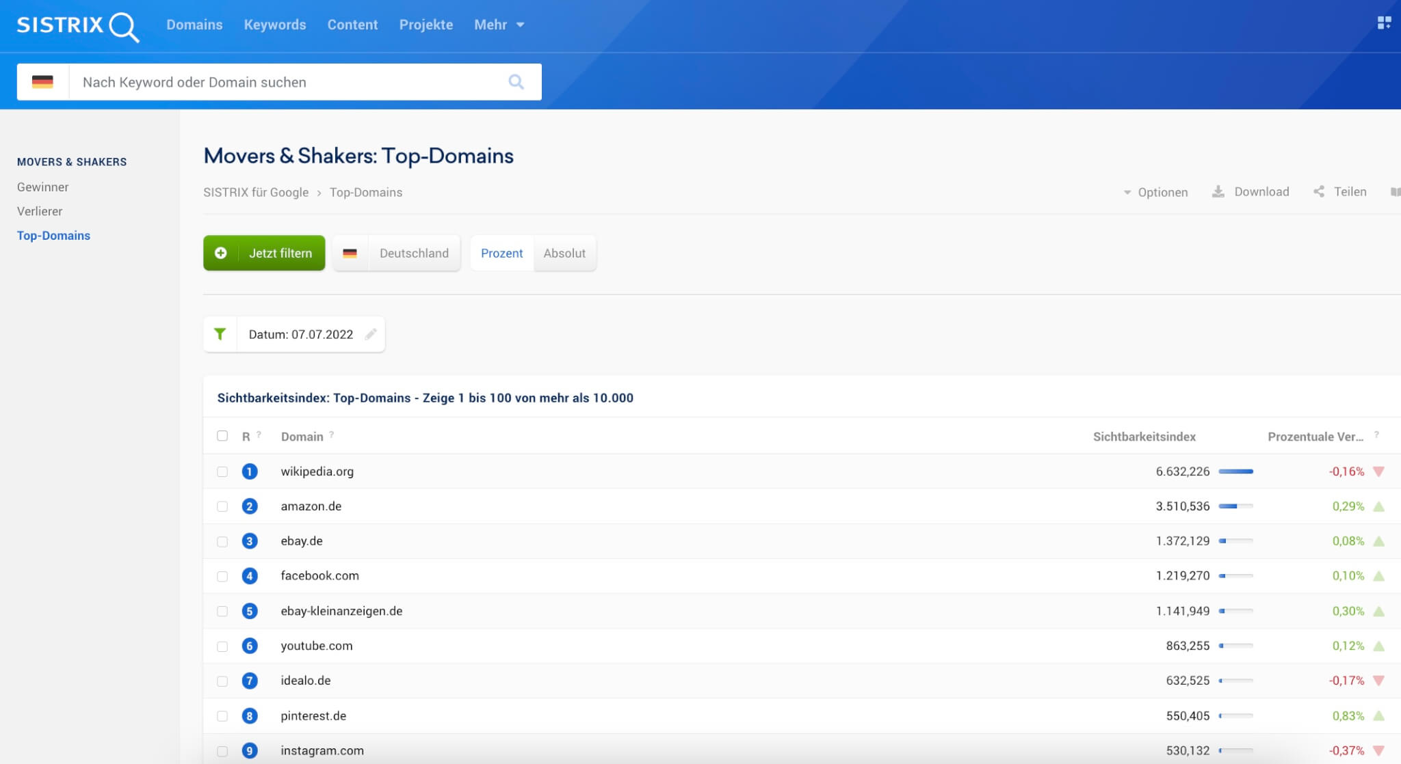
Task: Check the idealo.de row checkbox
Action: tap(222, 681)
